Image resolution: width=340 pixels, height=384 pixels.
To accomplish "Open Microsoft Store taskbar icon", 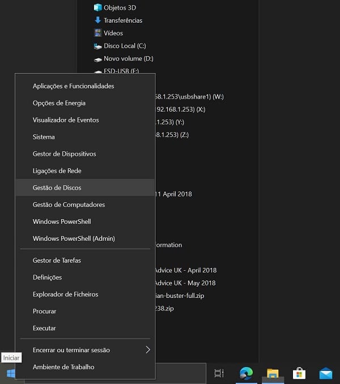I will coord(299,373).
